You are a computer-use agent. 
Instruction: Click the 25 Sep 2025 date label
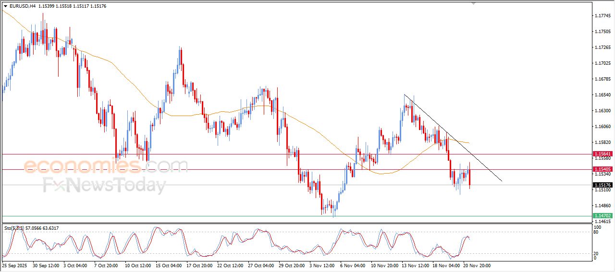(15, 265)
